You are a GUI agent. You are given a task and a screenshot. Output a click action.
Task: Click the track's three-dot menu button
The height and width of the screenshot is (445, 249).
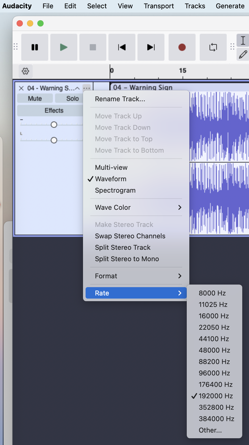coord(87,88)
